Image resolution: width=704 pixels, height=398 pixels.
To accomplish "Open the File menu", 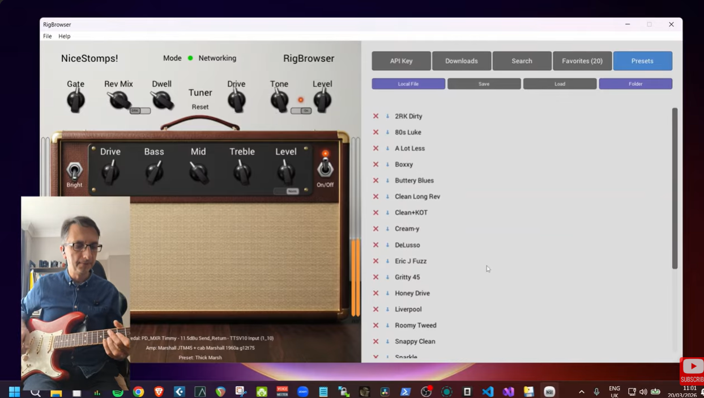I will point(47,36).
